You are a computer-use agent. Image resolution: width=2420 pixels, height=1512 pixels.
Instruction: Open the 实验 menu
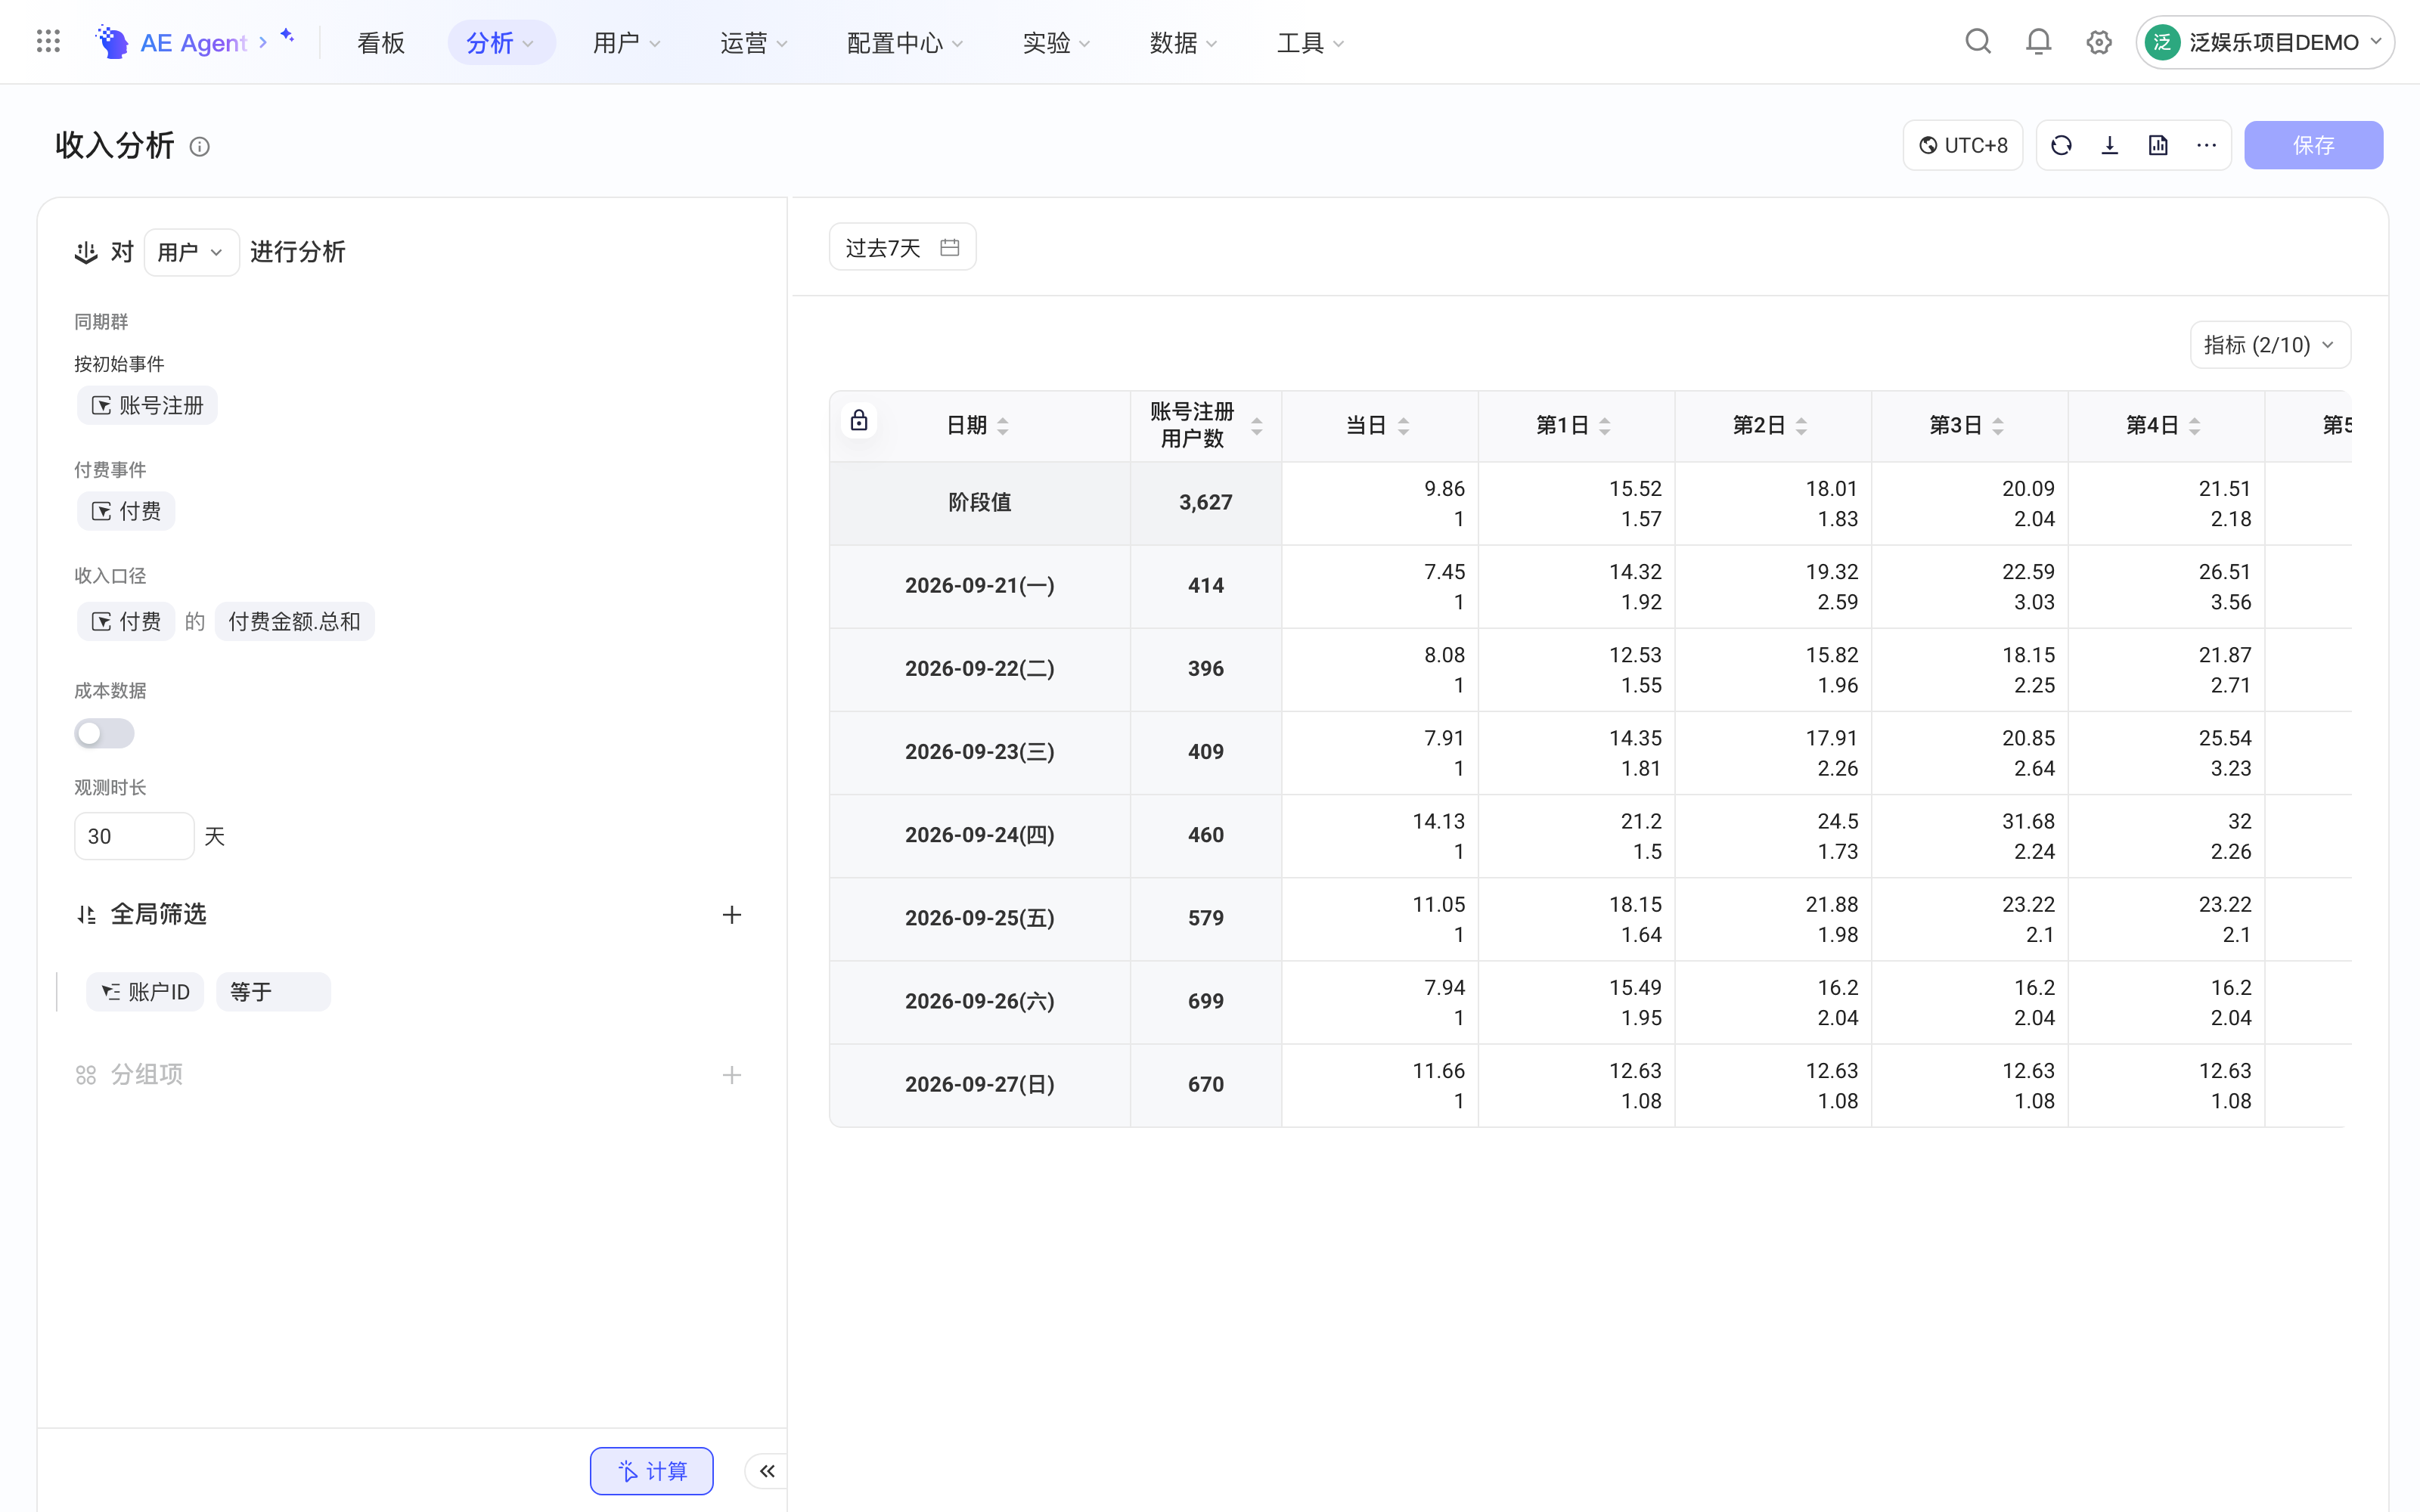click(1057, 43)
